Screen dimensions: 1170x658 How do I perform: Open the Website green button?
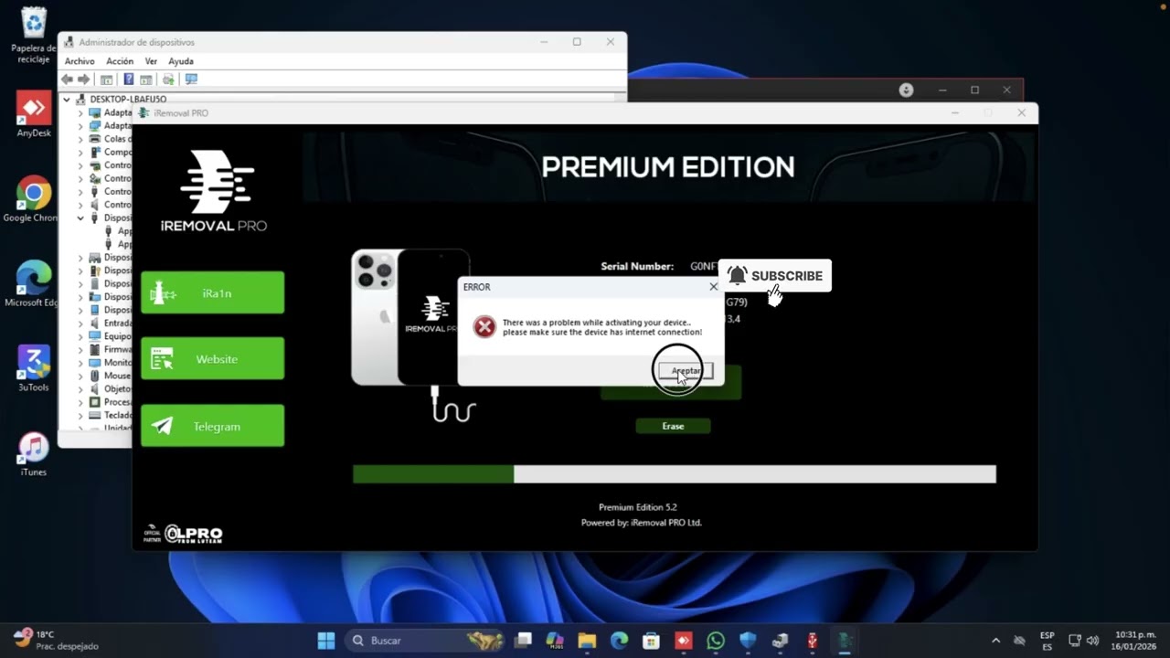tap(212, 359)
